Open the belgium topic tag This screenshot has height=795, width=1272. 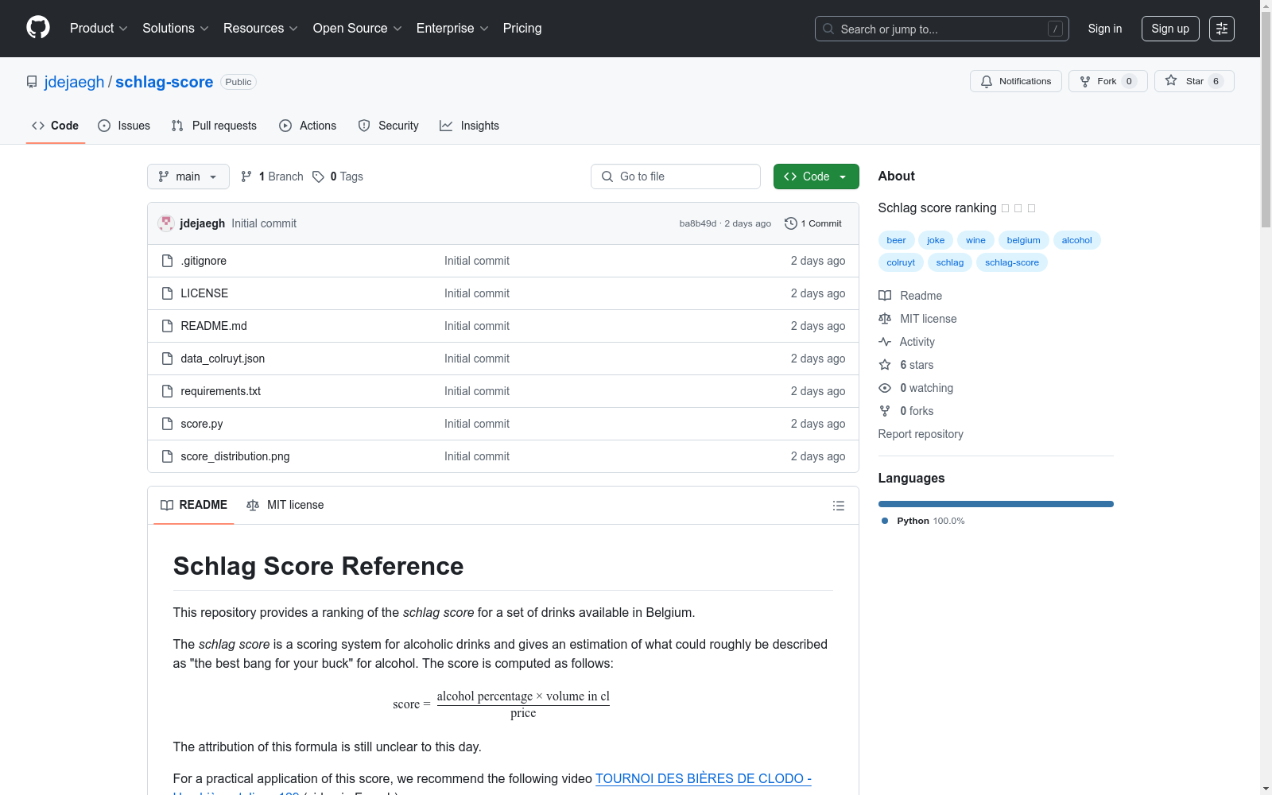(1023, 240)
